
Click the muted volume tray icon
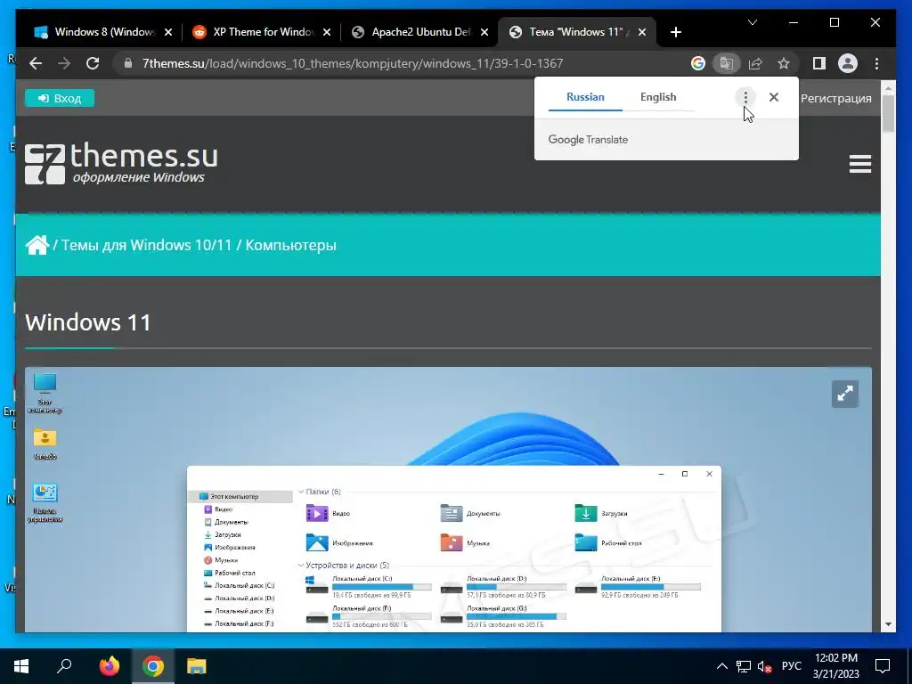tap(765, 666)
